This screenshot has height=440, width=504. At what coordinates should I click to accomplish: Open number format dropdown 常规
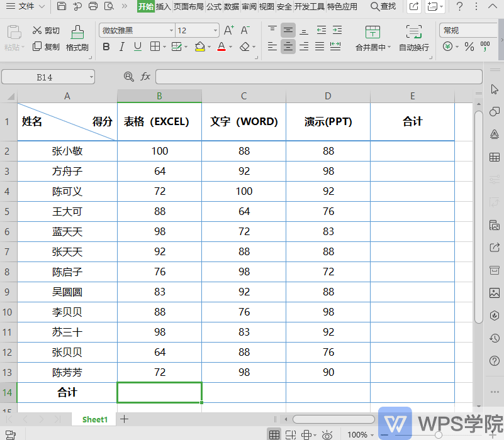pyautogui.click(x=469, y=30)
